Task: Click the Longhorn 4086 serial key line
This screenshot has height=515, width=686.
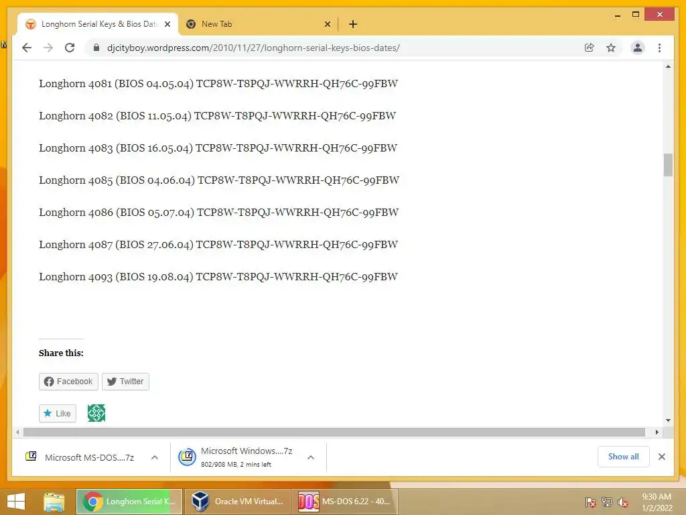Action: point(219,213)
